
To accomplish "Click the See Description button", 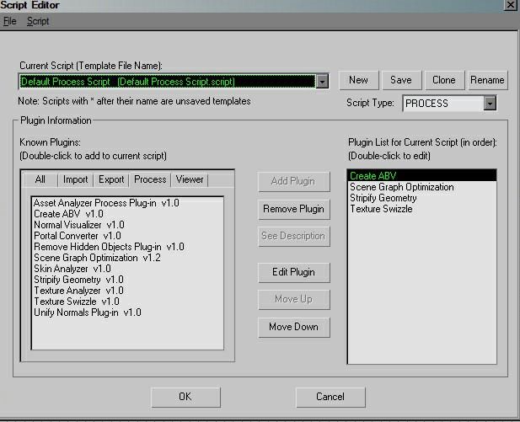I will tap(294, 236).
